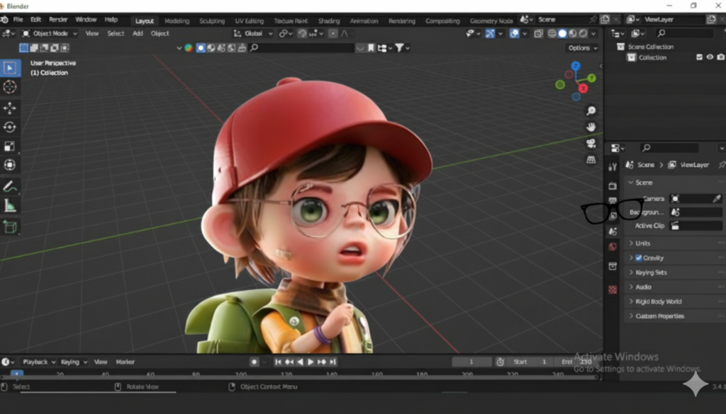The height and width of the screenshot is (414, 726).
Task: Expand the Units panel
Action: click(x=642, y=243)
